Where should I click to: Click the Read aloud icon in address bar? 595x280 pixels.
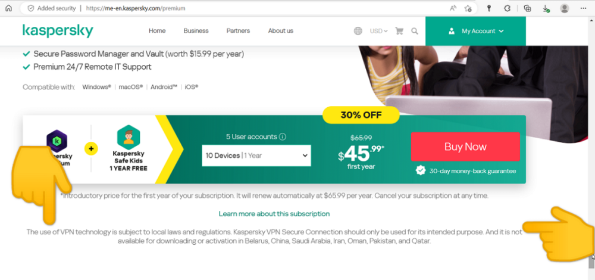click(x=453, y=8)
